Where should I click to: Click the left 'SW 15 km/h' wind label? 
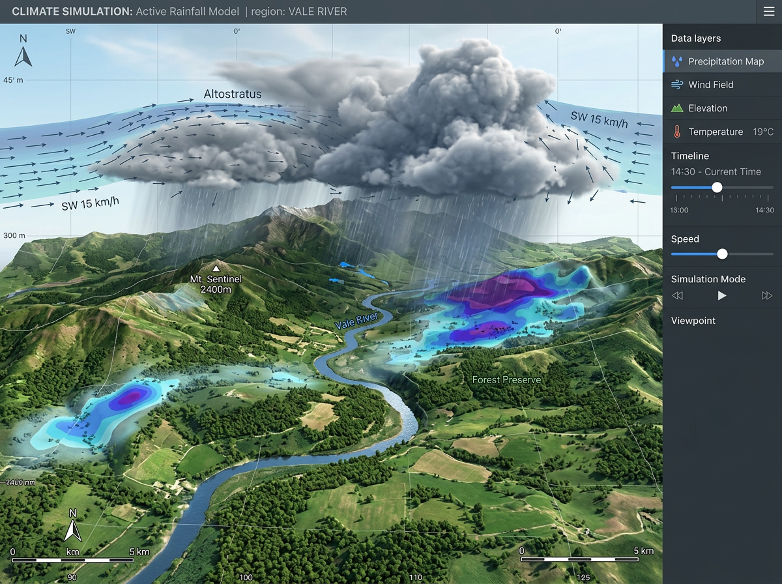91,203
